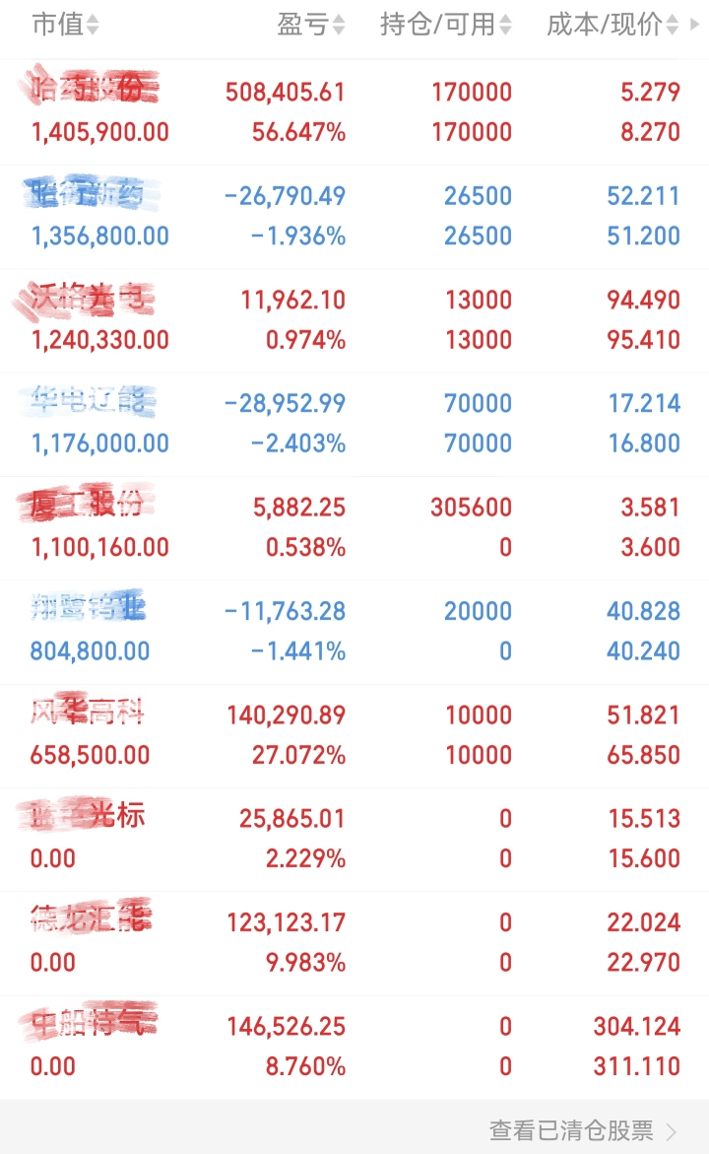Image resolution: width=709 pixels, height=1154 pixels.
Task: Open holding with profit 11,962.10
Action: pyautogui.click(x=354, y=320)
